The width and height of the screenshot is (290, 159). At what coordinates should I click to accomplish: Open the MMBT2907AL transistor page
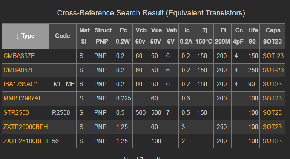click(x=22, y=98)
